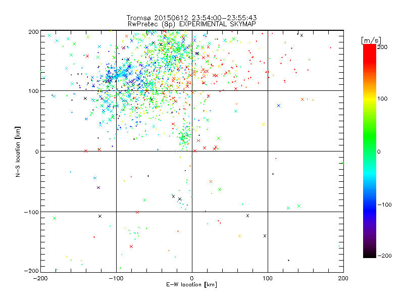Click the color bar tick label '0'
404x303 pixels.
coord(379,151)
